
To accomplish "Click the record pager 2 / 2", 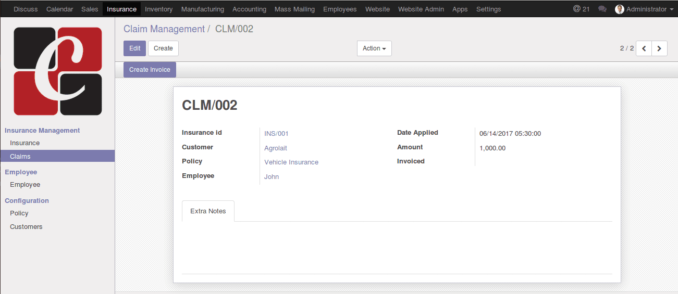I will point(627,48).
